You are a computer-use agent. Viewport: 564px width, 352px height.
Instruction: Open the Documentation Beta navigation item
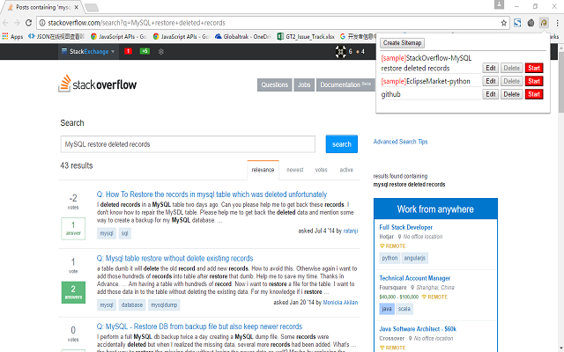[345, 84]
